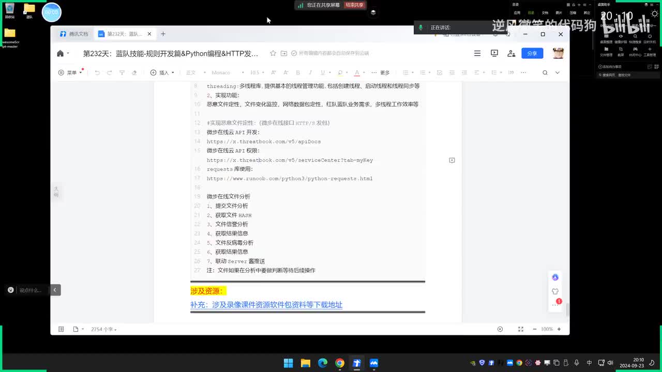Screen dimensions: 662x372
Task: Open the 菜单 menu
Action: click(x=71, y=73)
